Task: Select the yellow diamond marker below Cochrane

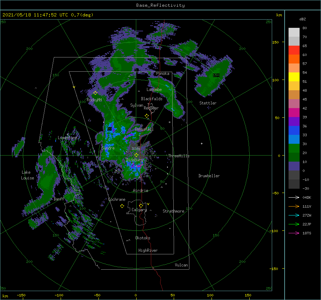Action: pyautogui.click(x=122, y=206)
